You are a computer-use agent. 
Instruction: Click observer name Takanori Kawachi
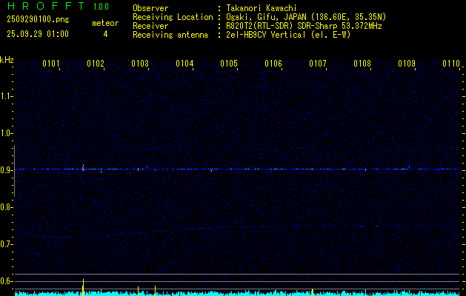click(x=263, y=8)
